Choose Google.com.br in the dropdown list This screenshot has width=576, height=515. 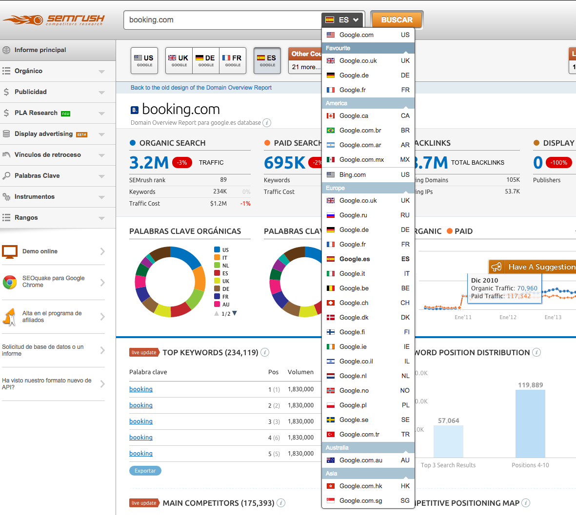(x=360, y=131)
